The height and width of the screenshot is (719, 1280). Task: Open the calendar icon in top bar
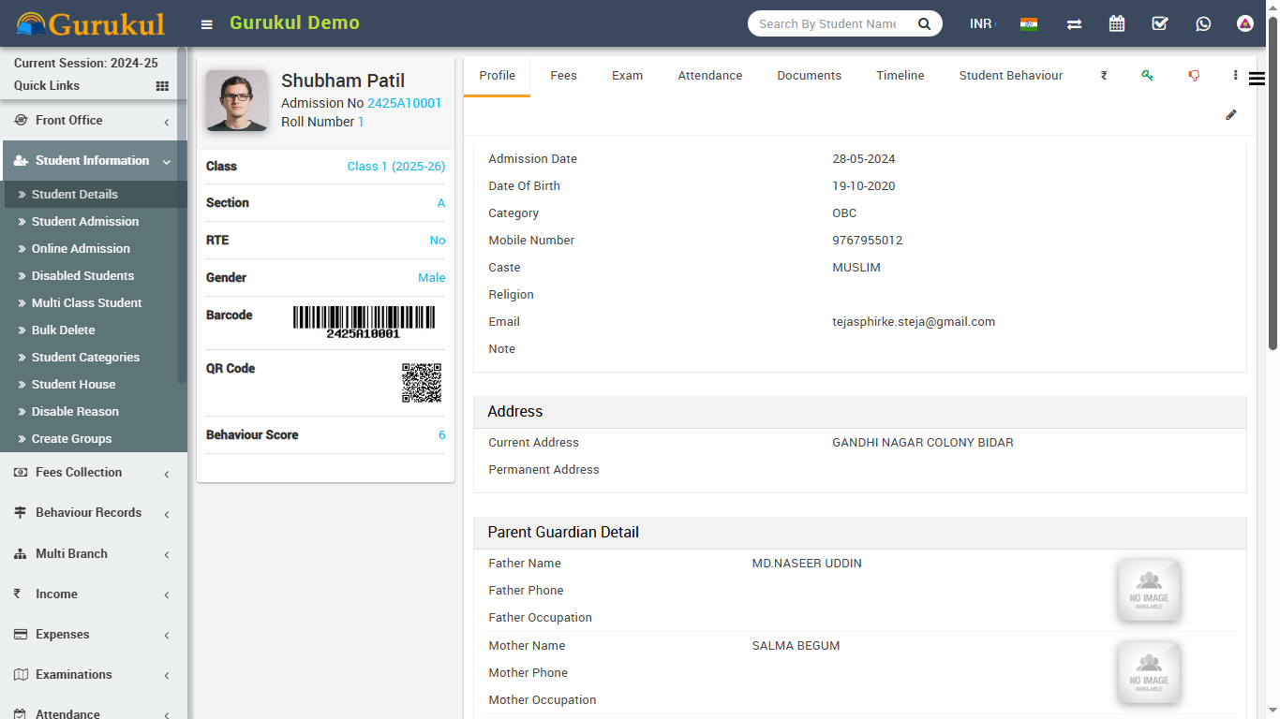click(x=1117, y=24)
